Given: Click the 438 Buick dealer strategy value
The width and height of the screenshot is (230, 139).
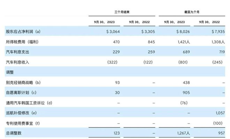Looking at the screenshot, I should [x=186, y=82].
